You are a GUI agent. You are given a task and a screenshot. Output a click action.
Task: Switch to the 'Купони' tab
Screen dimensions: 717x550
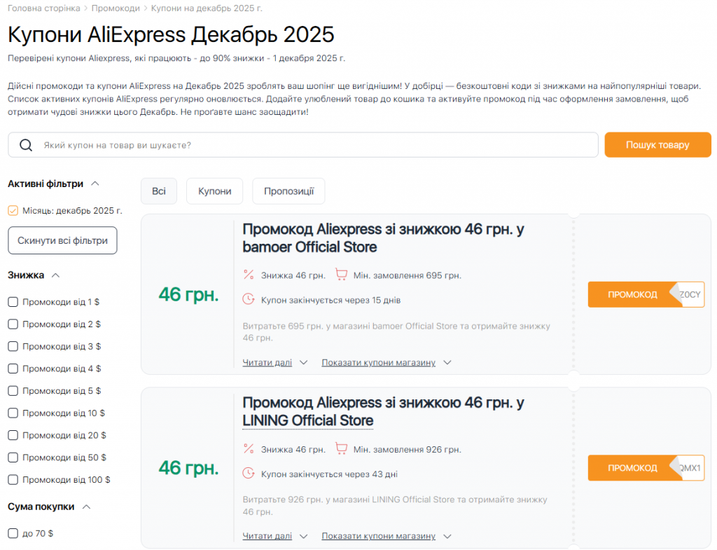(x=214, y=191)
